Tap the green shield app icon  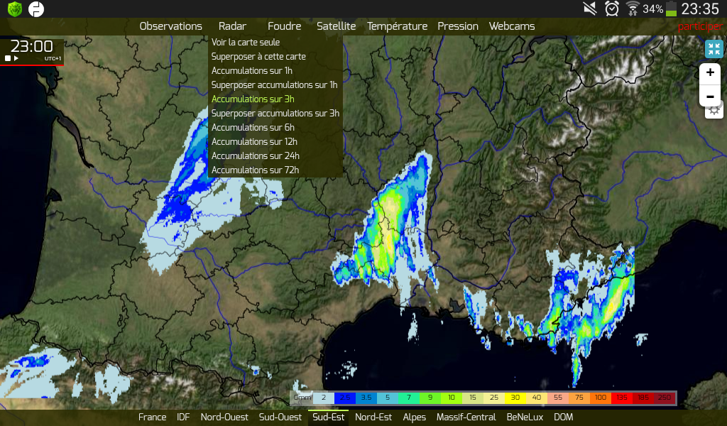tap(15, 9)
